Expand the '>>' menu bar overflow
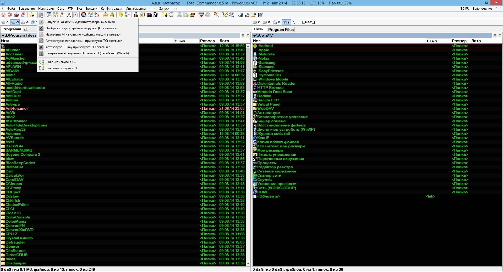This screenshot has width=503, height=272. click(x=175, y=9)
